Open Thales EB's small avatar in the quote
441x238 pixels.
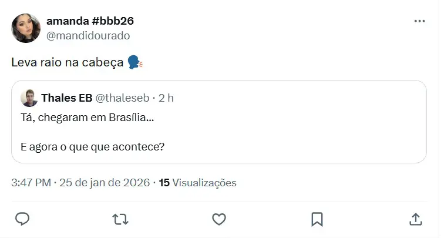[29, 98]
